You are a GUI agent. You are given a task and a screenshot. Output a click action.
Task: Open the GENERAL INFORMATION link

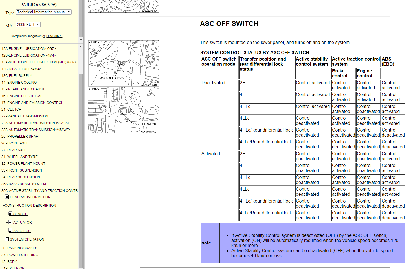pos(30,197)
